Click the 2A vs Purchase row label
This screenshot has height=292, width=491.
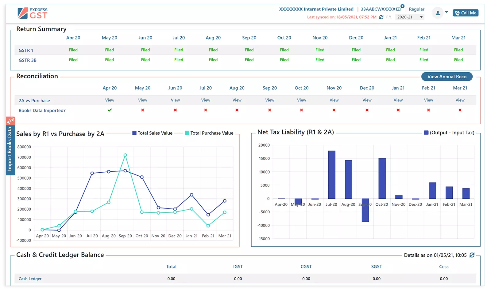(x=35, y=100)
